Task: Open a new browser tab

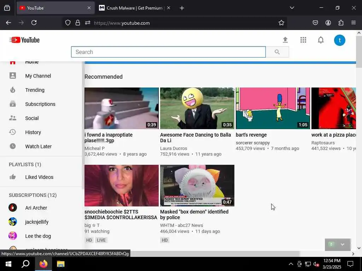Action: point(182,8)
